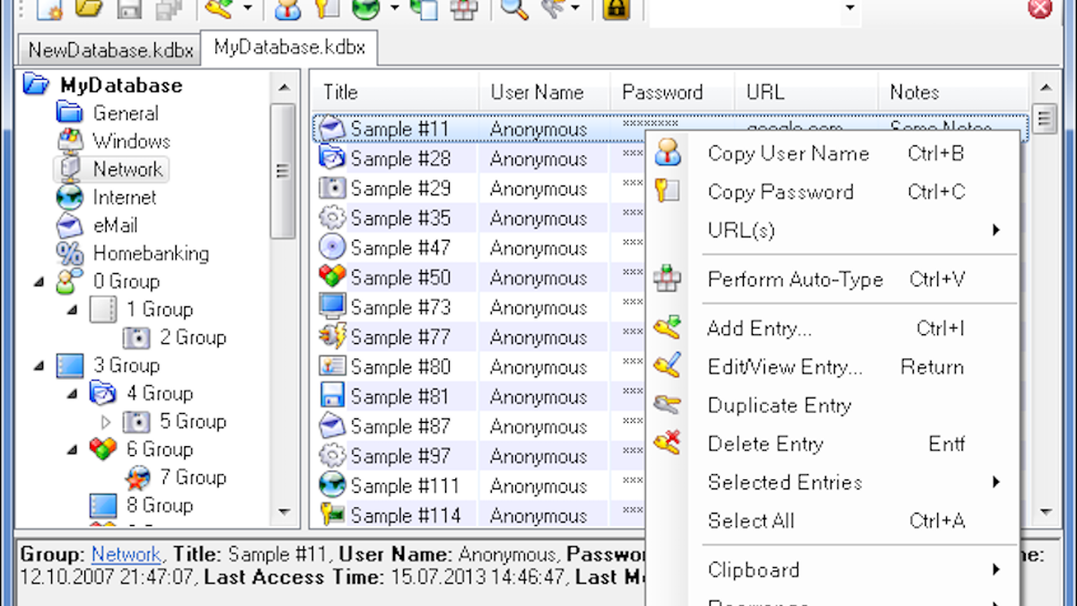The image size is (1077, 606).
Task: Click the Copy URL toolbar icon
Action: [424, 9]
